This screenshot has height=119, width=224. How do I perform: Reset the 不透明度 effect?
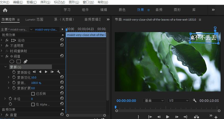point(62,45)
